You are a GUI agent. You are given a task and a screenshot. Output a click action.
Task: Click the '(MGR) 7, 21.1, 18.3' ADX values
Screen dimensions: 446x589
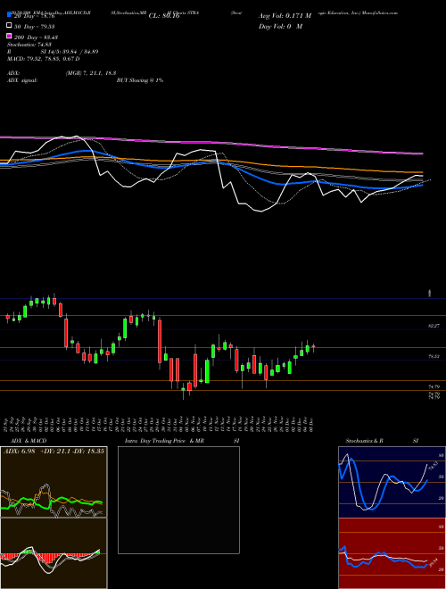point(90,73)
